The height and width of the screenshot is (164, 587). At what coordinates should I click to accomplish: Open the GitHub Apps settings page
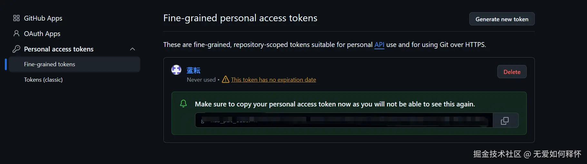point(43,18)
